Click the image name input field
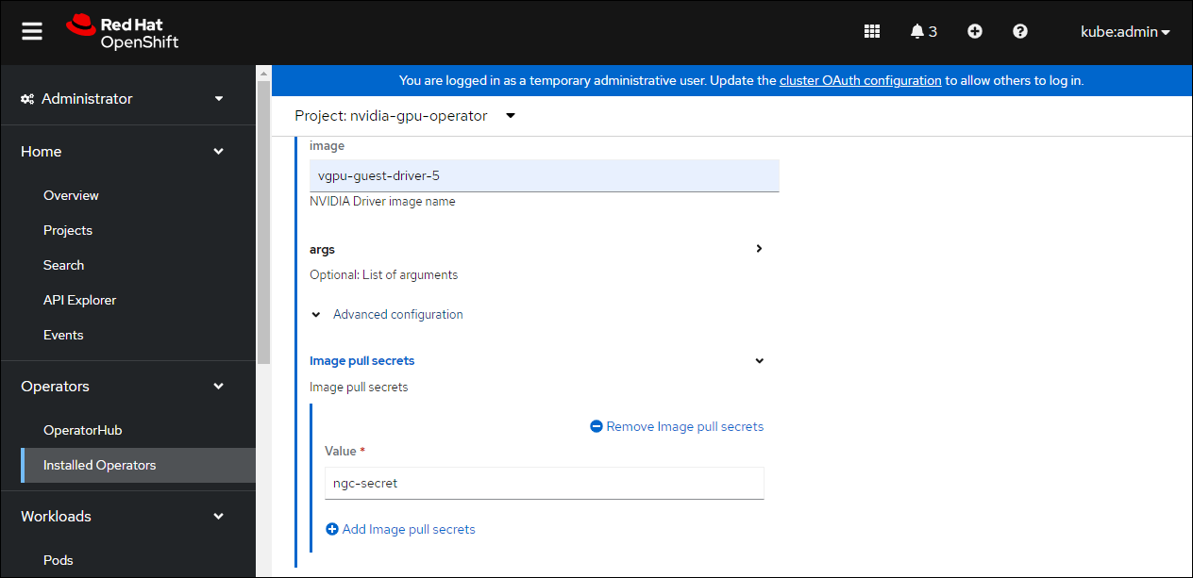The image size is (1193, 578). (544, 175)
